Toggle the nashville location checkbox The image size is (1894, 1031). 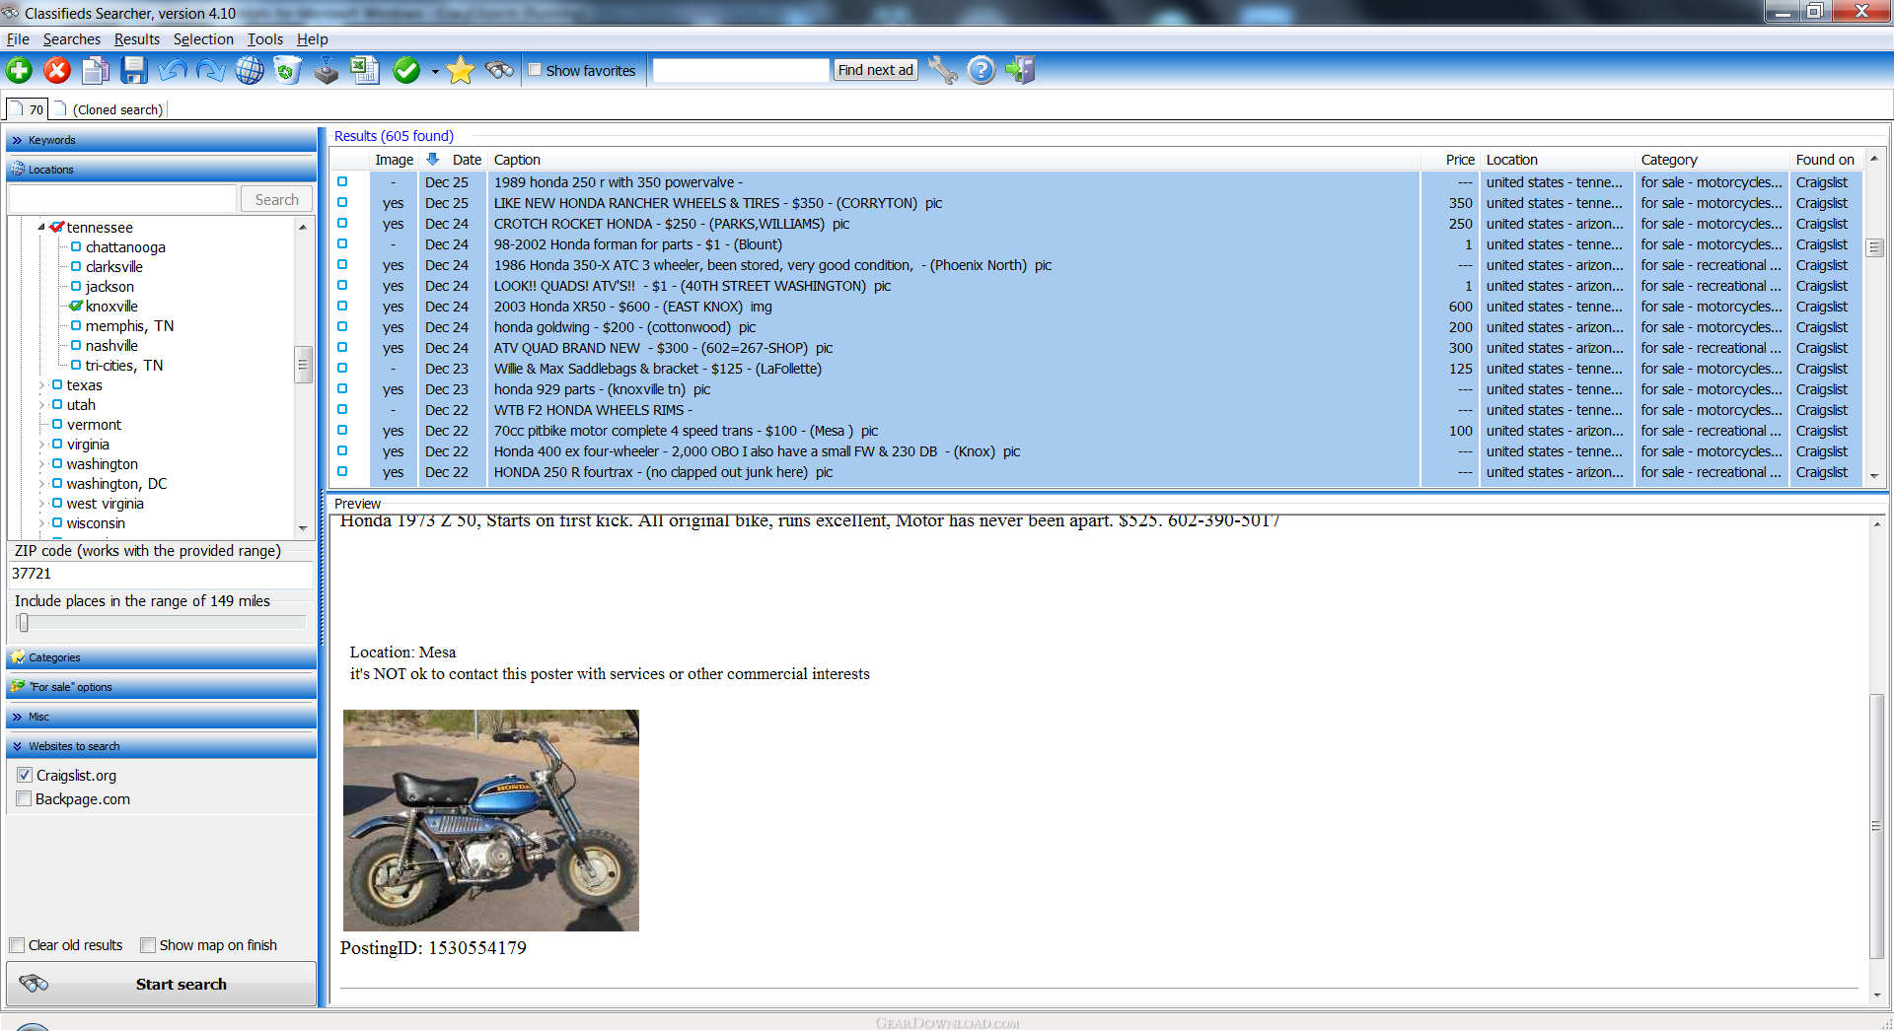pos(76,345)
